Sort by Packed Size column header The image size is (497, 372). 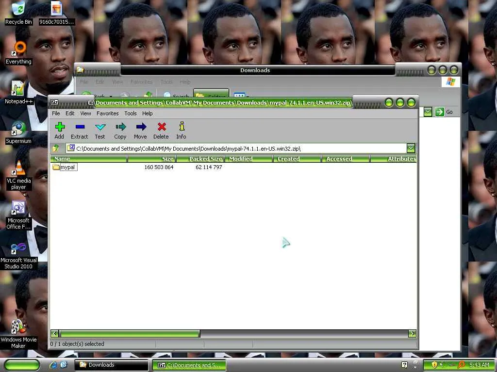coord(200,159)
